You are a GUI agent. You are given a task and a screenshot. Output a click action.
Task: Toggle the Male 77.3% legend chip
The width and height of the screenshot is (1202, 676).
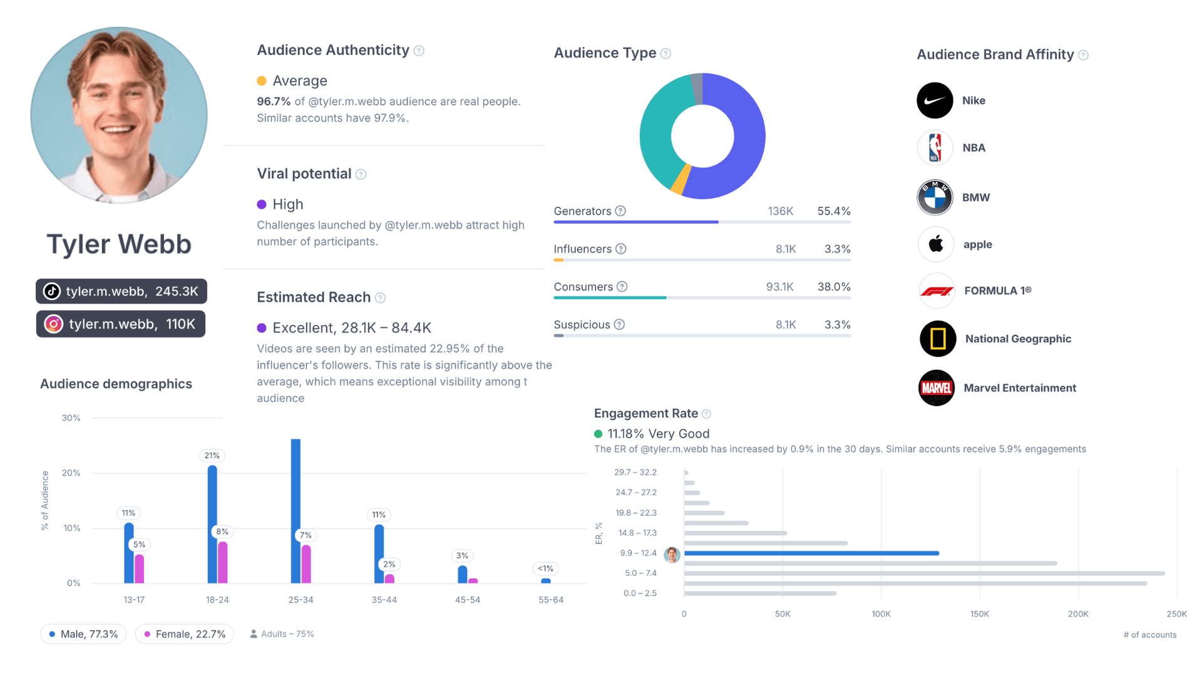(83, 634)
